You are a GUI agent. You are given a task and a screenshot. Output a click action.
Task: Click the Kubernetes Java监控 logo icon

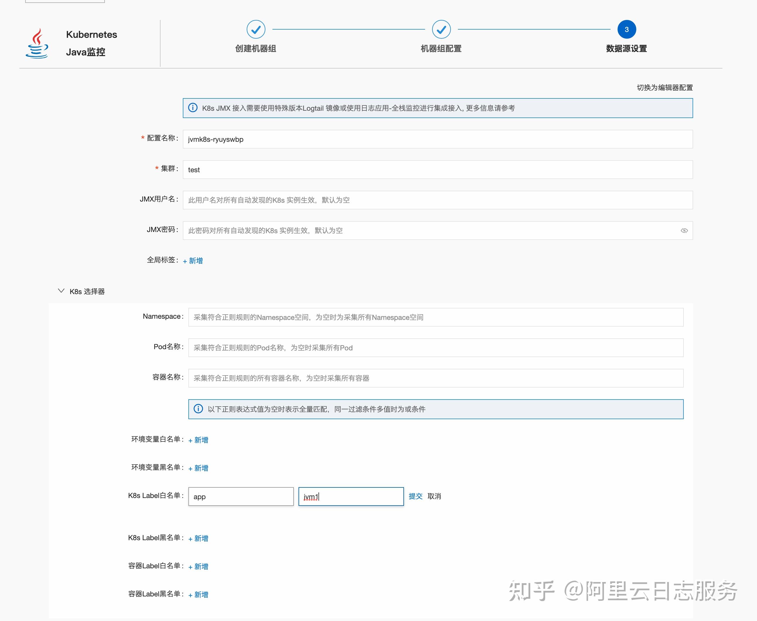[37, 44]
